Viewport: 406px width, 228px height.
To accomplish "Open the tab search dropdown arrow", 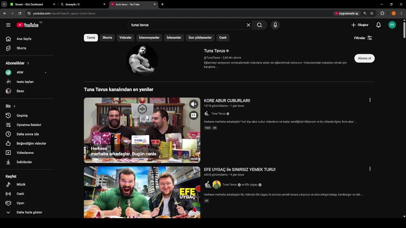I will click(x=4, y=4).
